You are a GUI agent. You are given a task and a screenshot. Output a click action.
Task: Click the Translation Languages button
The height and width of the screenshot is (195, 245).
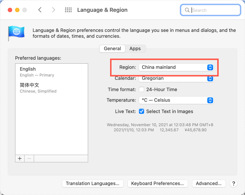point(93,184)
